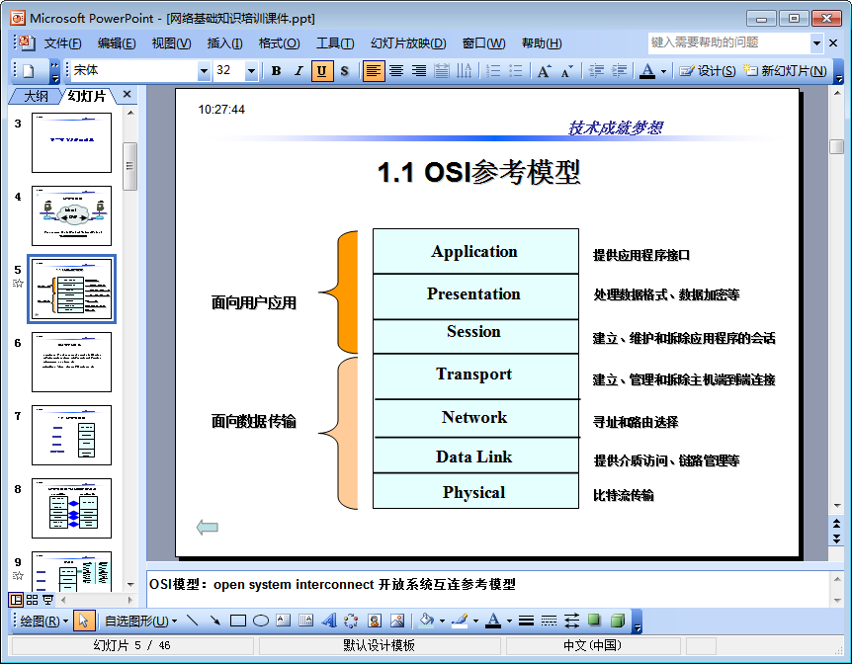Open the 幻灯片放映(D) menu
852x664 pixels.
(x=408, y=43)
